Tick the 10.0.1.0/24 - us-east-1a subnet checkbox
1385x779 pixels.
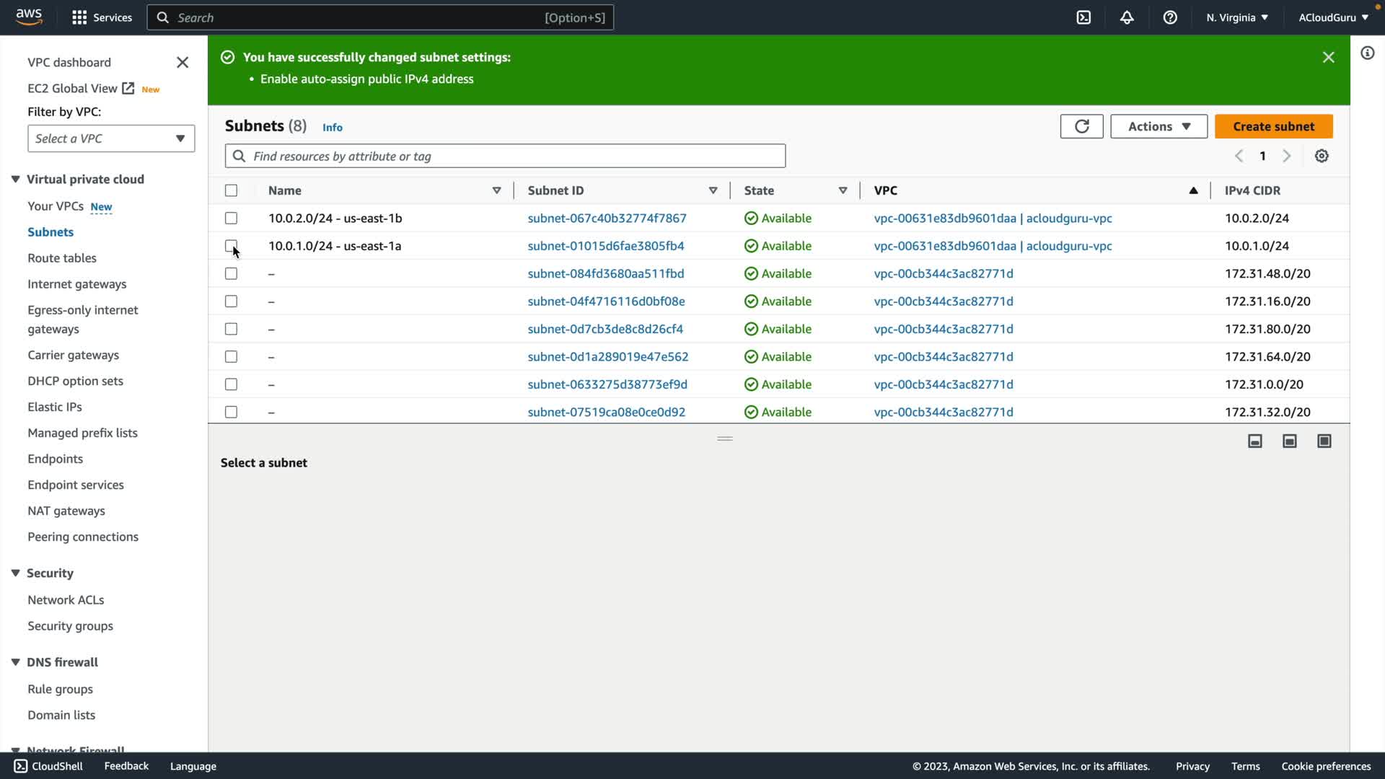[x=231, y=246]
